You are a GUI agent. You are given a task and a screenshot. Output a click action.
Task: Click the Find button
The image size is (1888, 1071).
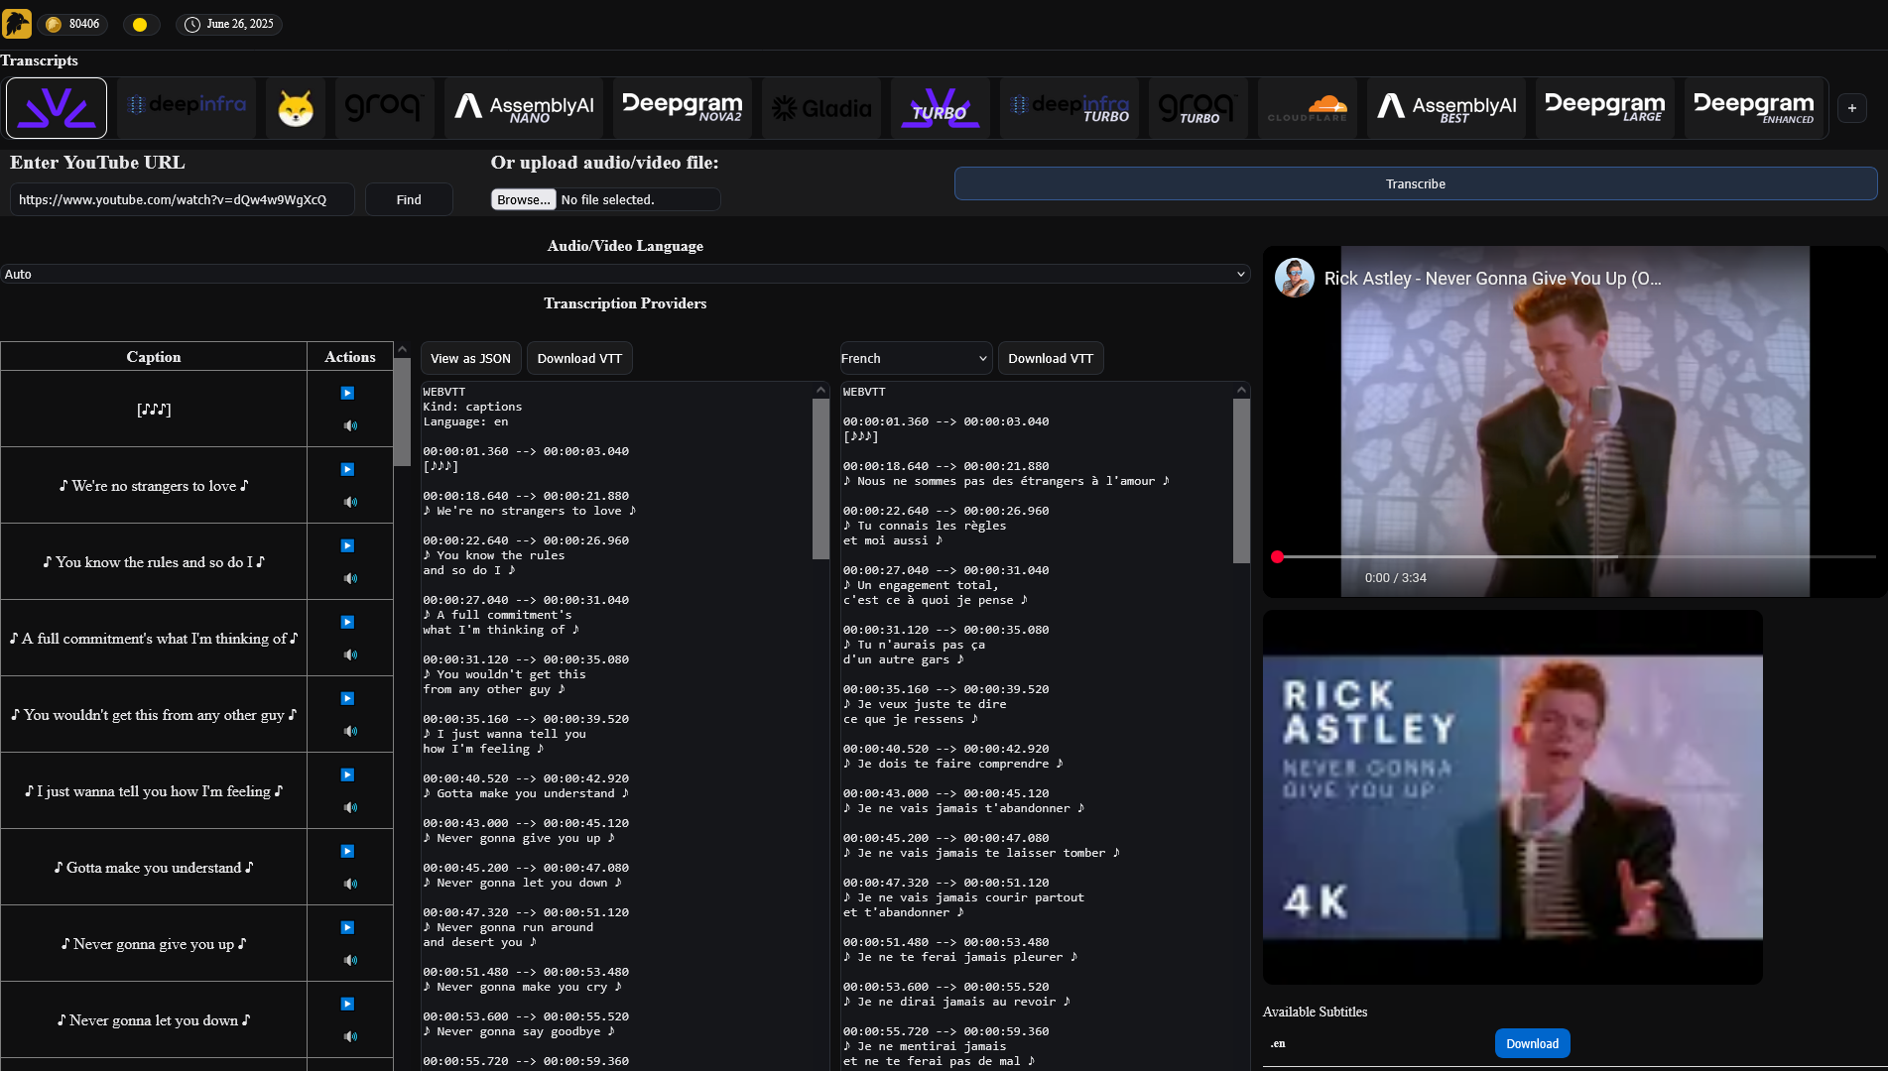coord(409,199)
